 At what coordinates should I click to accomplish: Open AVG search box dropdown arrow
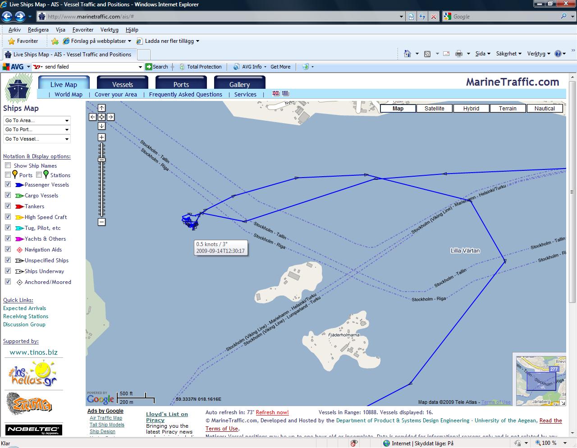[140, 67]
